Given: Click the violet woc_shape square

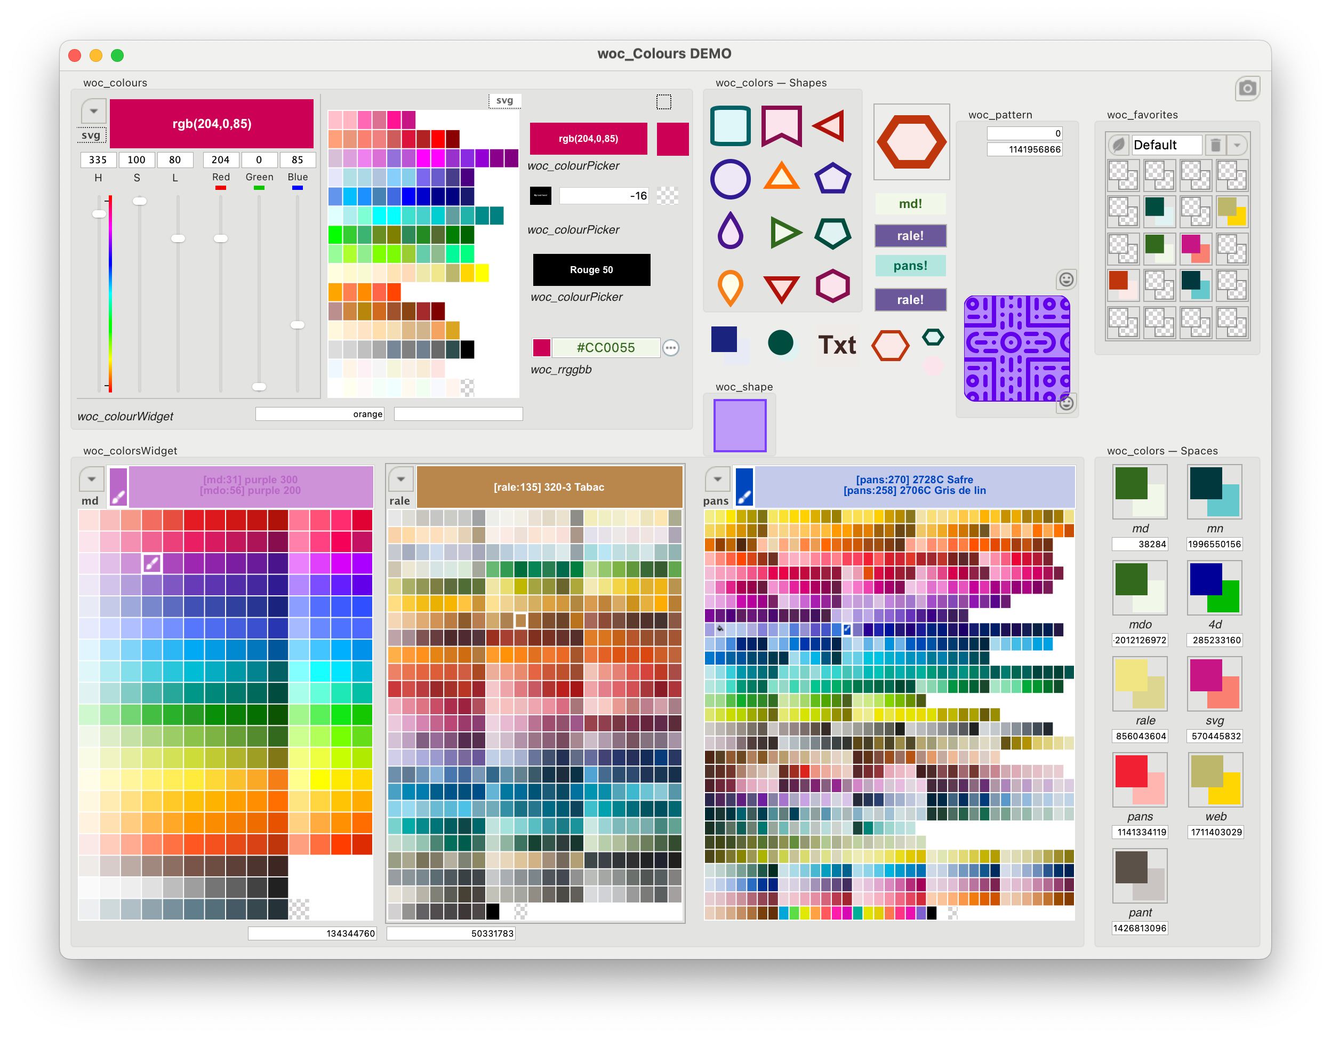Looking at the screenshot, I should coord(740,426).
